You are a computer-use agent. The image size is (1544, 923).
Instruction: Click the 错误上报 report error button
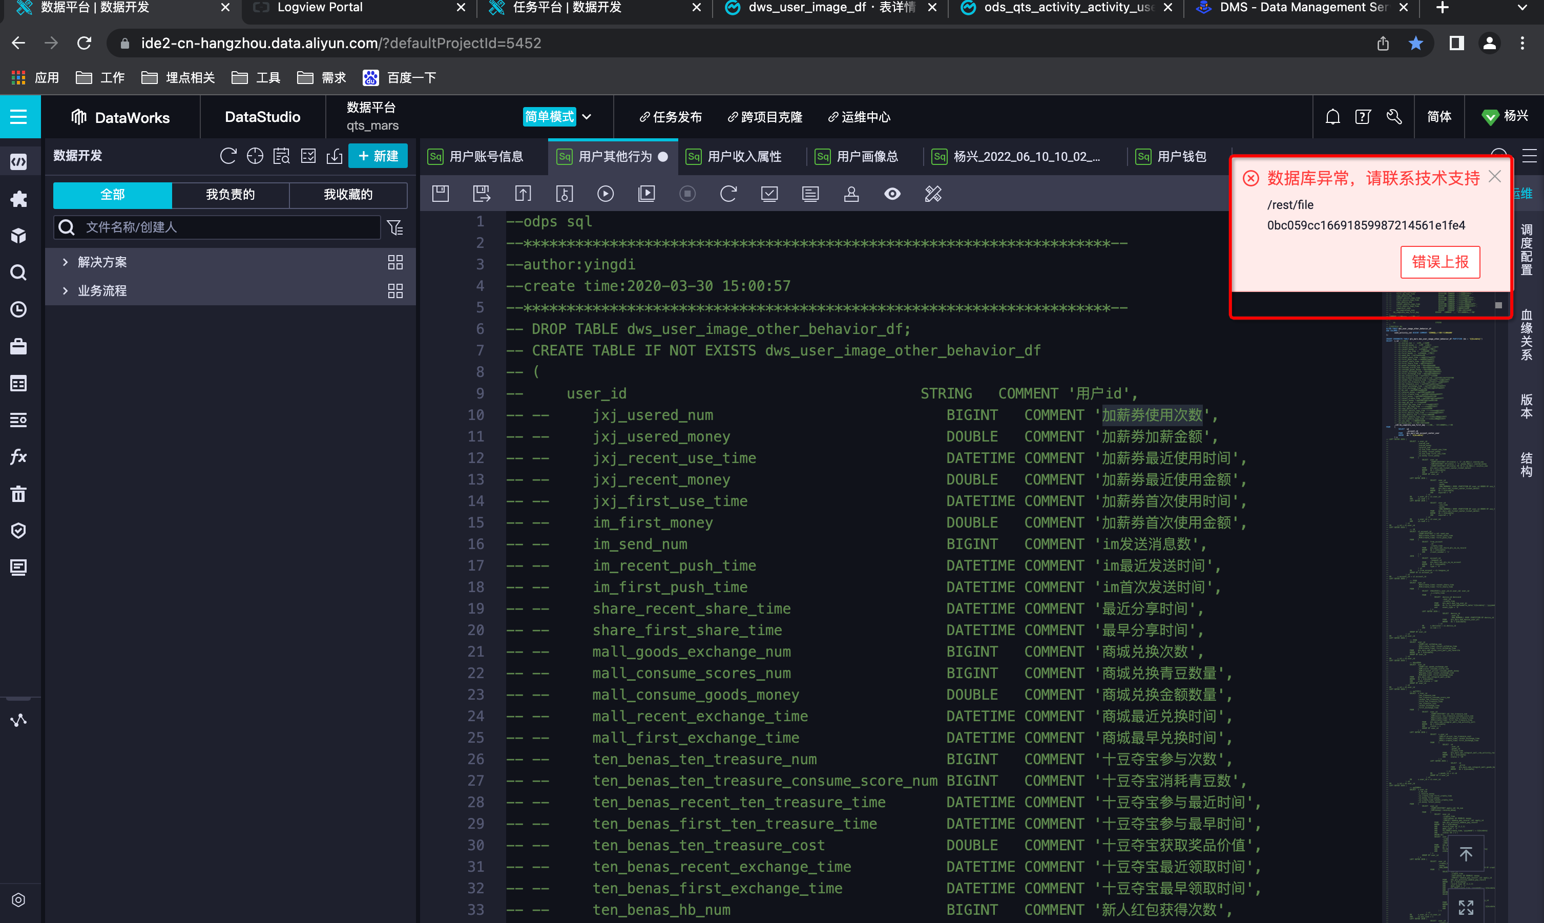click(1440, 262)
